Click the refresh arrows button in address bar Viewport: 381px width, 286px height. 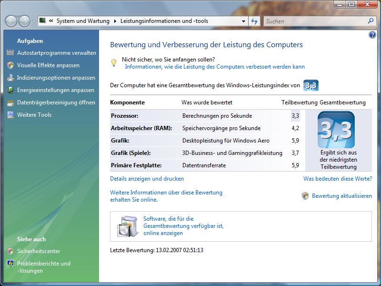pos(254,21)
